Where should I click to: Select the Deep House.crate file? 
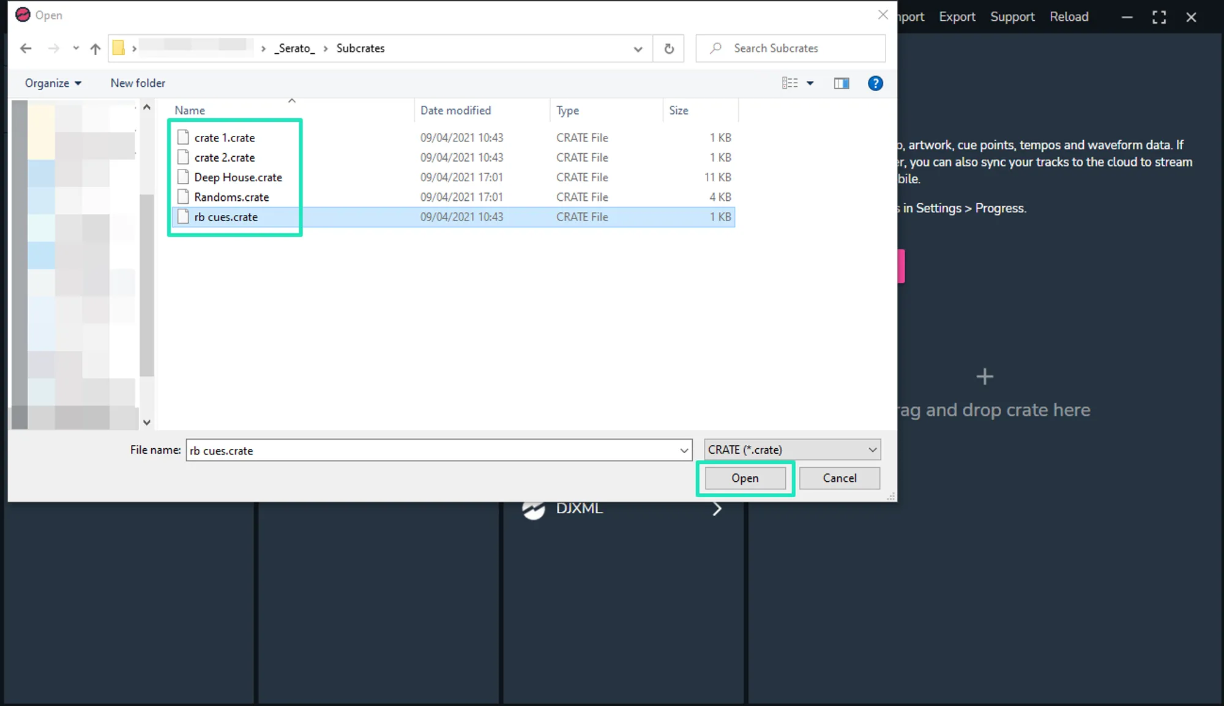238,178
